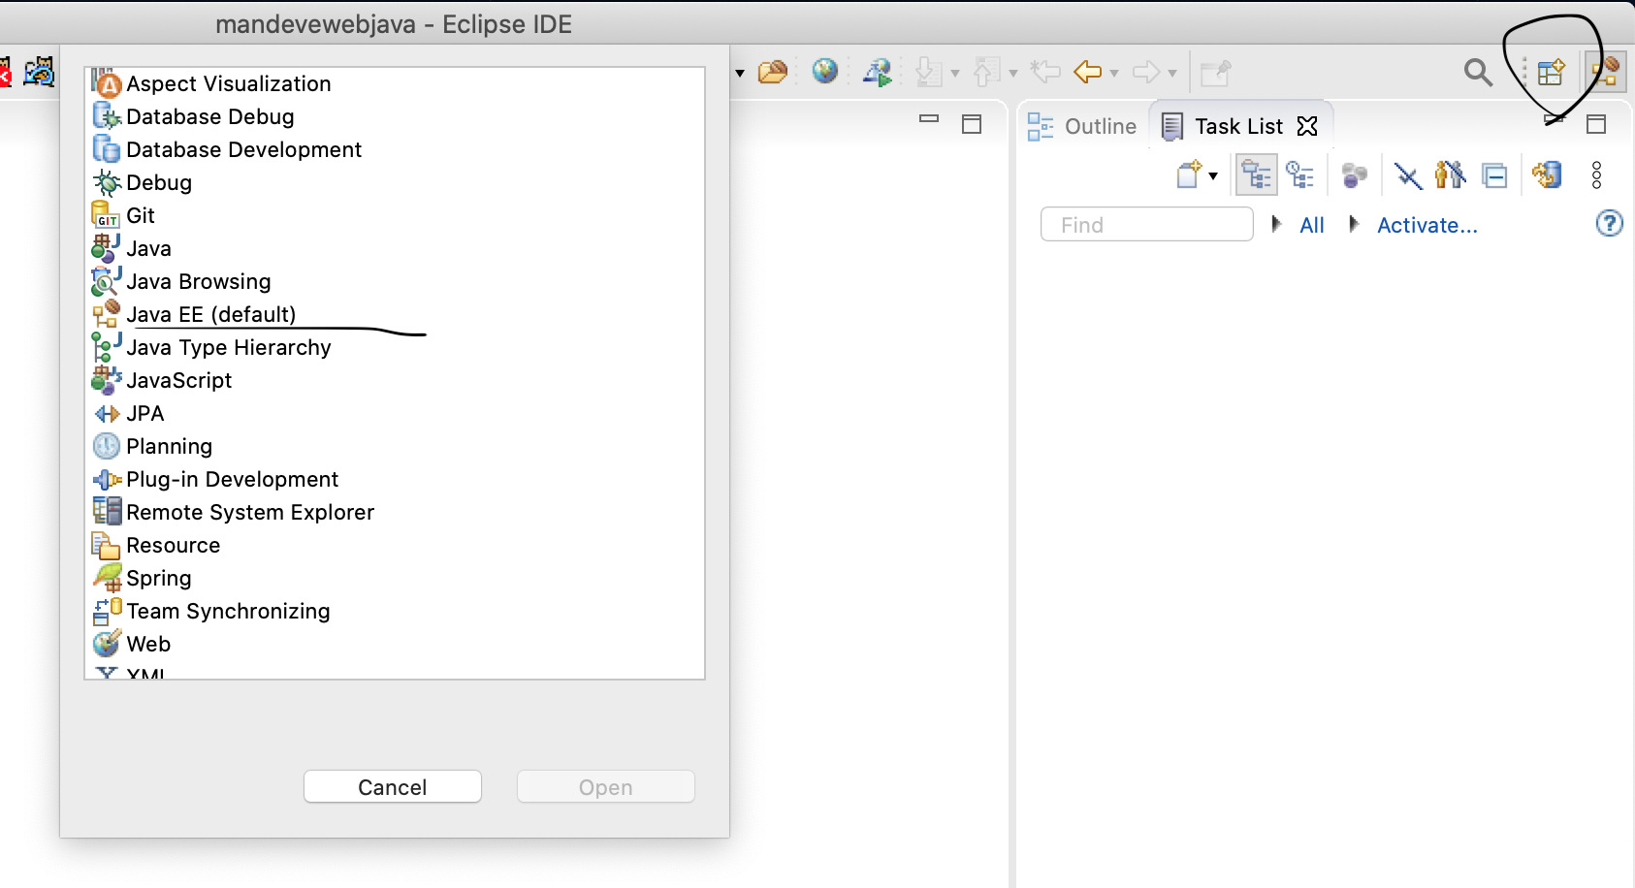
Task: Open the Forward history dropdown arrow
Action: (x=1172, y=74)
